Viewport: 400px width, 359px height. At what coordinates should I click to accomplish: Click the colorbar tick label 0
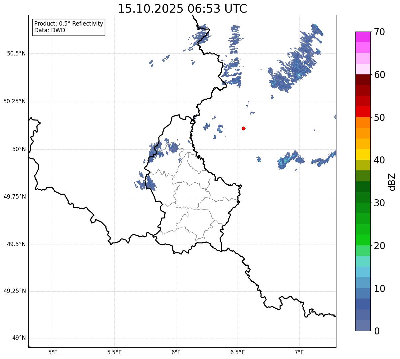point(377,331)
